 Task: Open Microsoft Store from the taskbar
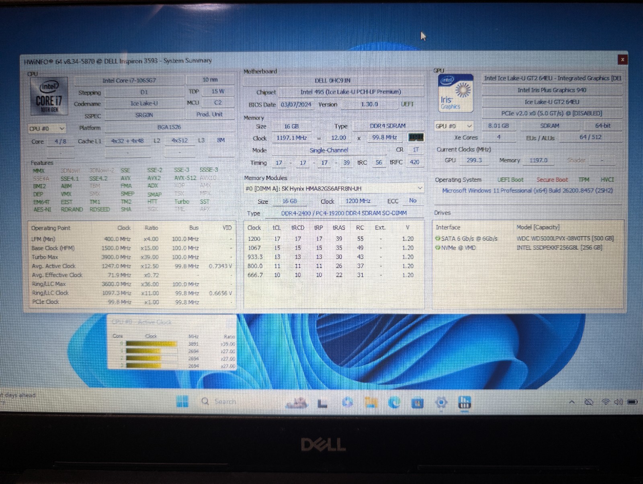[418, 402]
